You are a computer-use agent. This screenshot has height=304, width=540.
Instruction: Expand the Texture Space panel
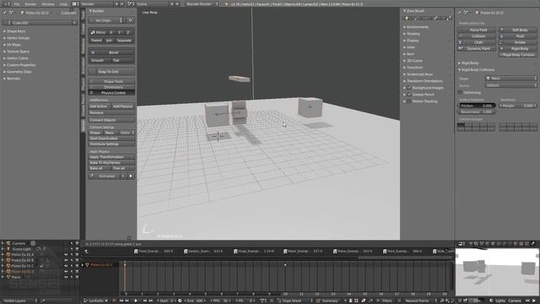[x=18, y=52]
